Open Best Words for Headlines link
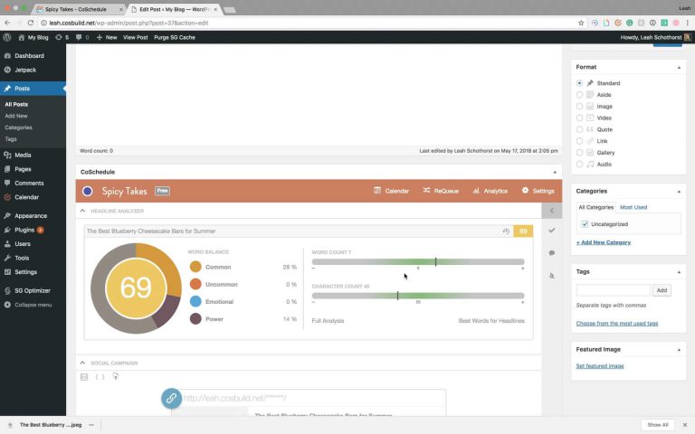Viewport: 695px width, 434px height. (491, 321)
